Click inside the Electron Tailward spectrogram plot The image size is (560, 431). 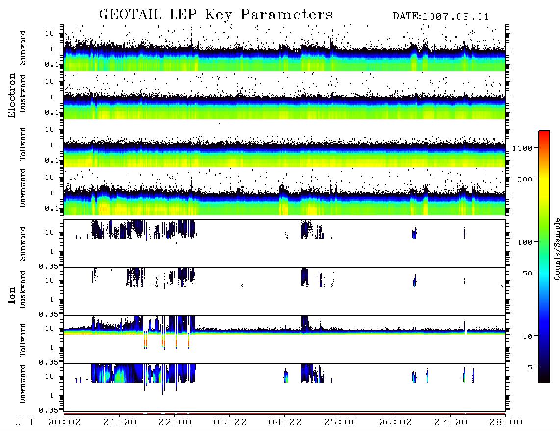point(284,144)
